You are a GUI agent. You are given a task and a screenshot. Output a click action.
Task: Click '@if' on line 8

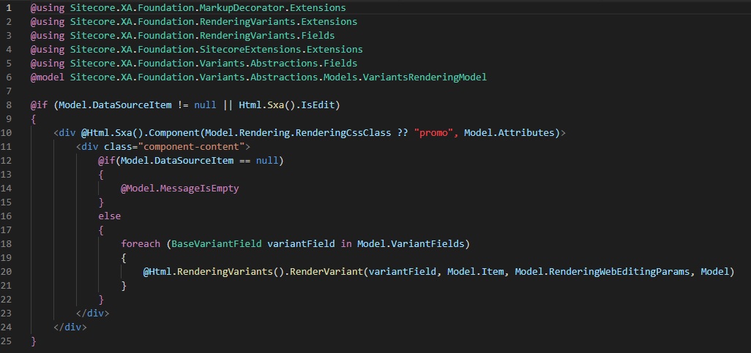tap(40, 105)
